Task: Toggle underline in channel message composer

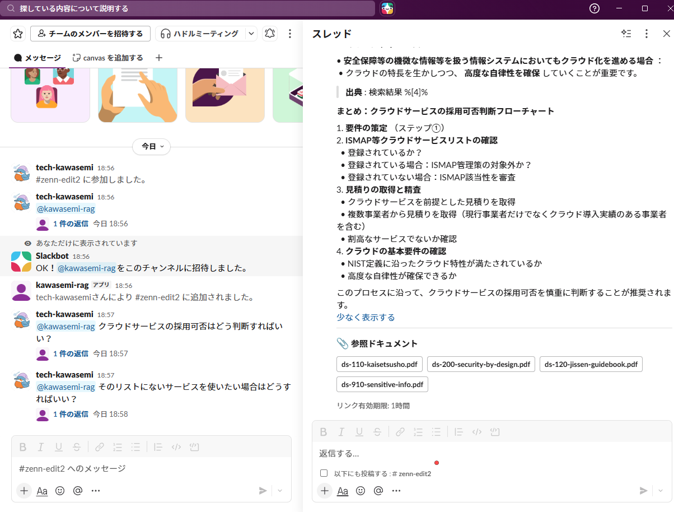Action: click(x=58, y=447)
